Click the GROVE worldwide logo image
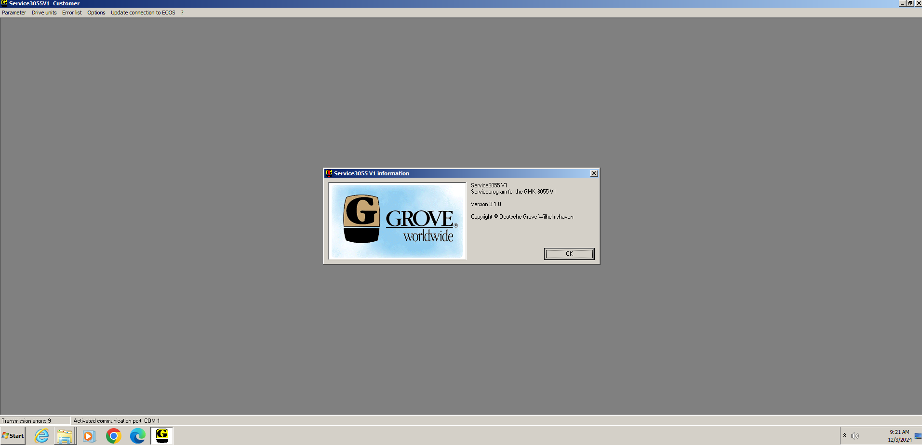 click(397, 221)
